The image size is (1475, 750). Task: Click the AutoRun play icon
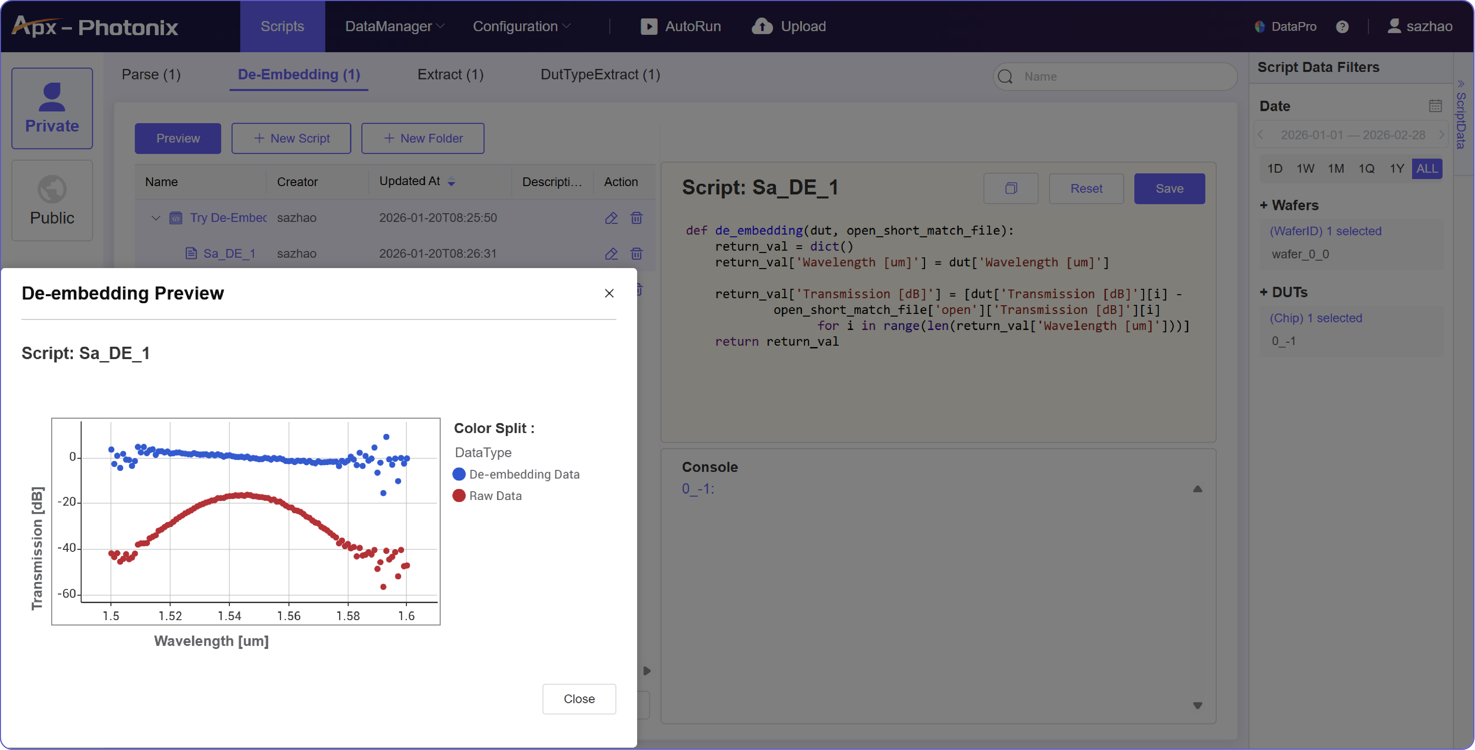[x=649, y=26]
